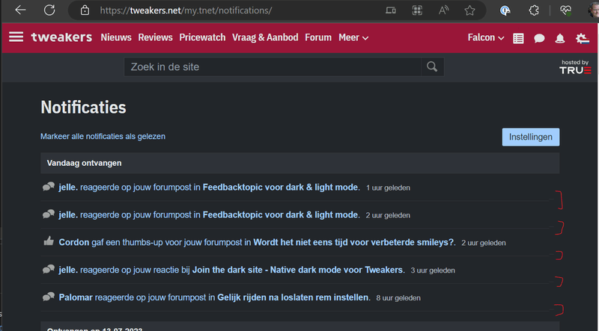
Task: Open the private messages speech bubble icon
Action: [x=539, y=38]
